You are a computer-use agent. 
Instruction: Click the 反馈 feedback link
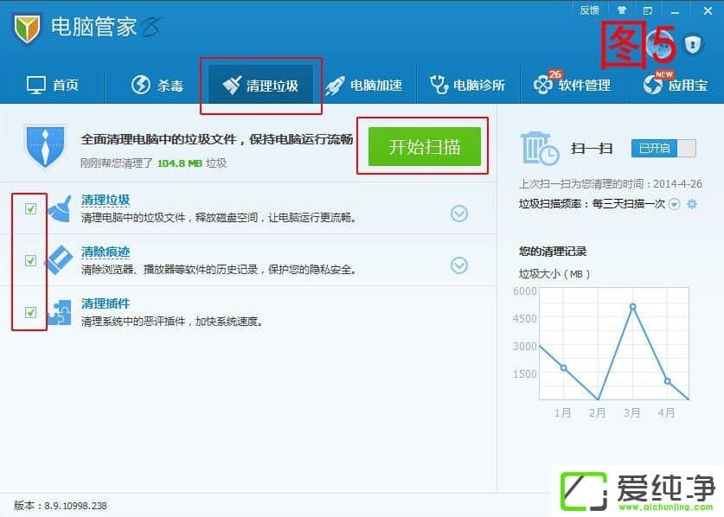[x=589, y=10]
